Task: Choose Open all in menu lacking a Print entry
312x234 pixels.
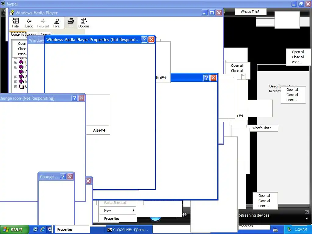Action: (x=237, y=66)
